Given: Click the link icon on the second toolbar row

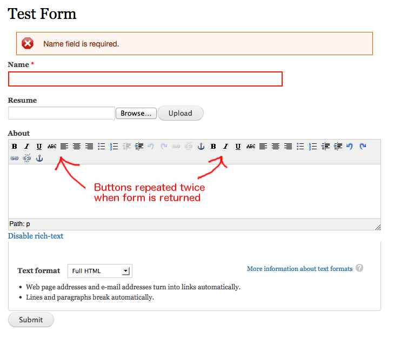Looking at the screenshot, I should 15,158.
